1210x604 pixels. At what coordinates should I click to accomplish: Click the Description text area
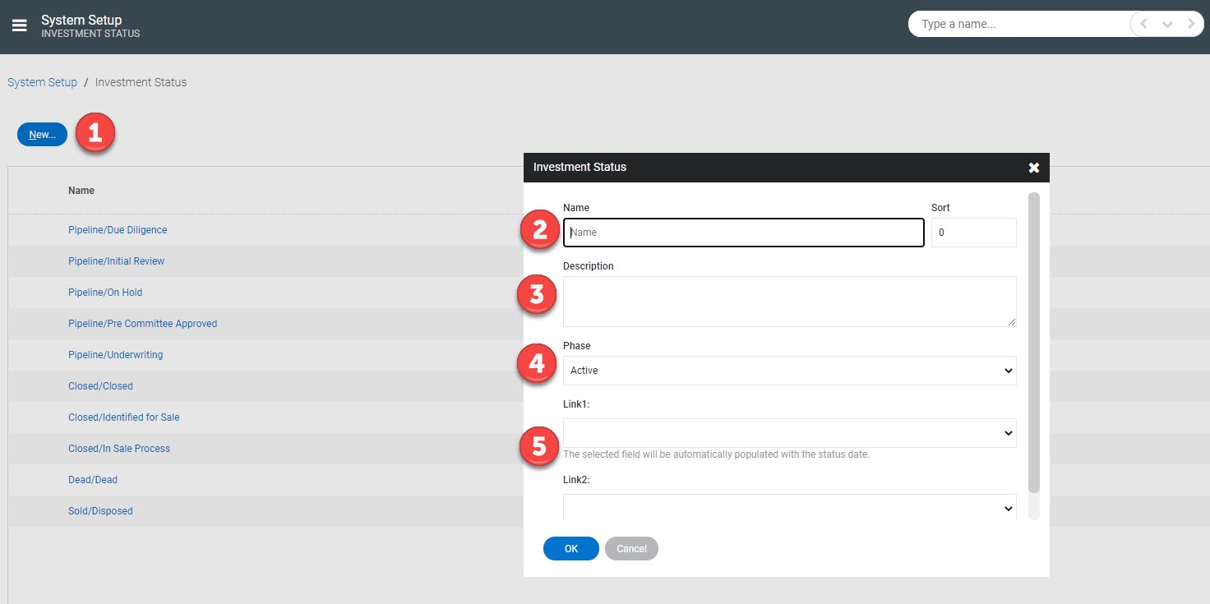coord(789,301)
